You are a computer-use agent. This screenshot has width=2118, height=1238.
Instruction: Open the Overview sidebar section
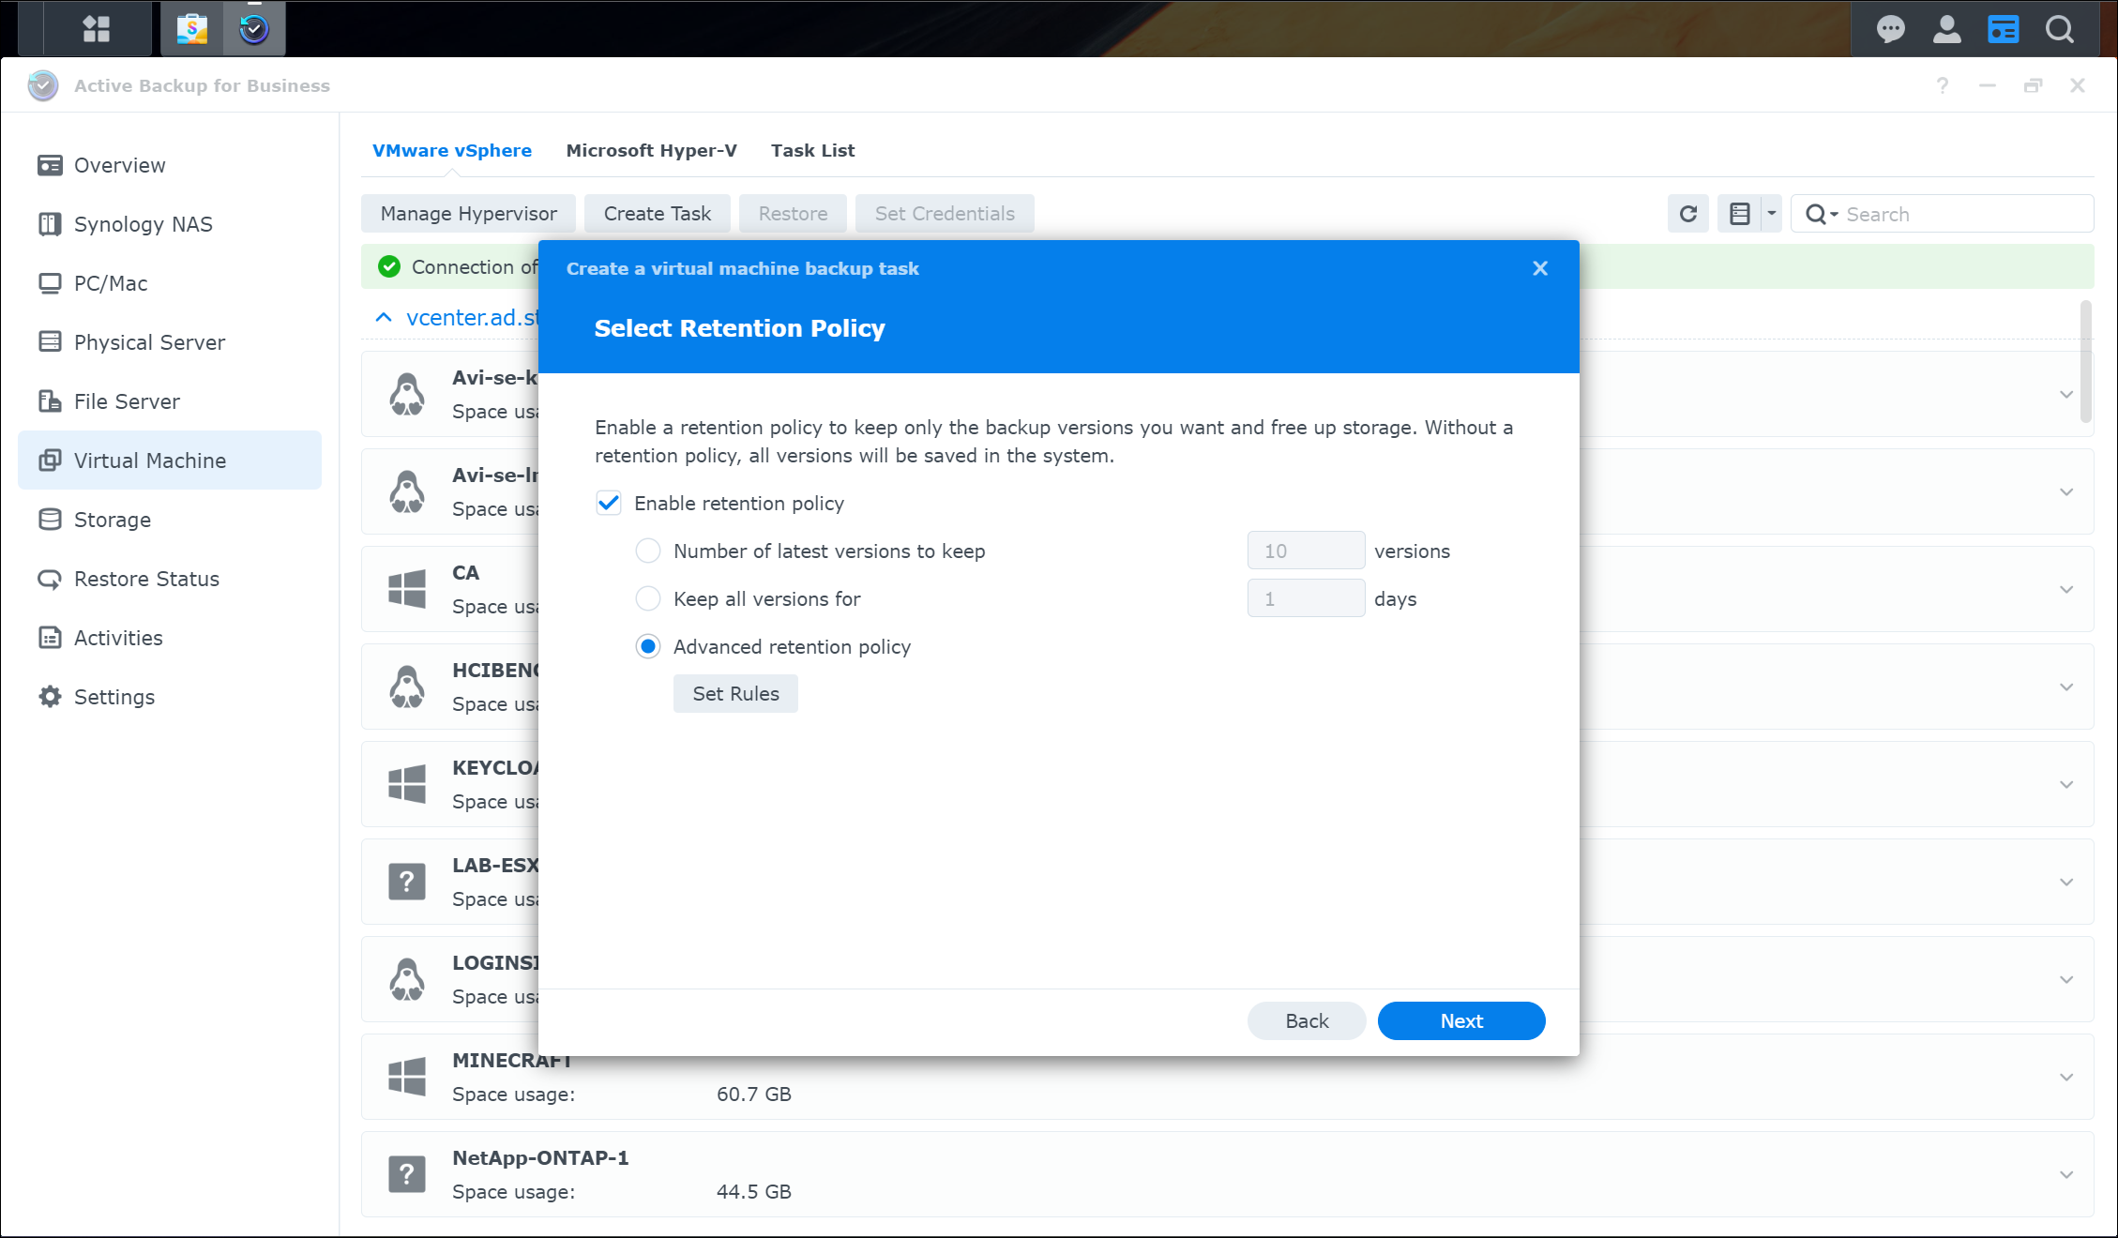(x=119, y=165)
